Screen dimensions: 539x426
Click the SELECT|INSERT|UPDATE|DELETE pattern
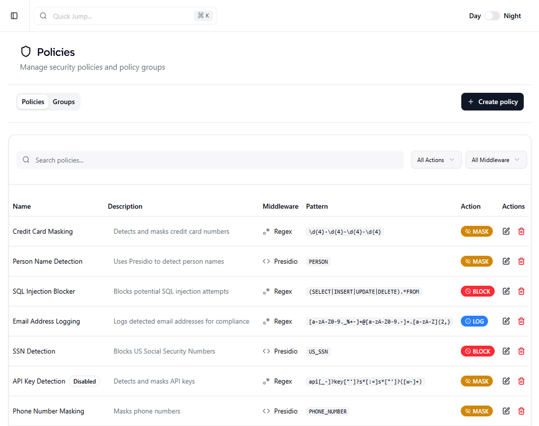[364, 291]
